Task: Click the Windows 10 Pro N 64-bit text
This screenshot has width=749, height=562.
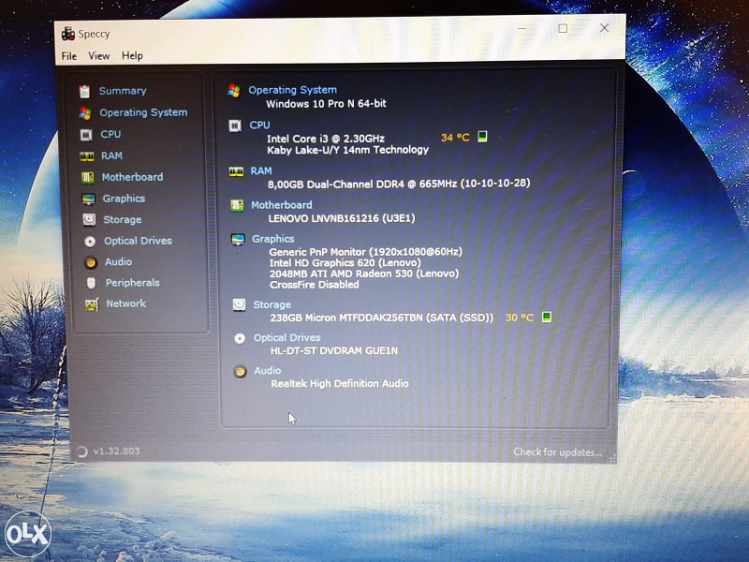Action: (326, 104)
